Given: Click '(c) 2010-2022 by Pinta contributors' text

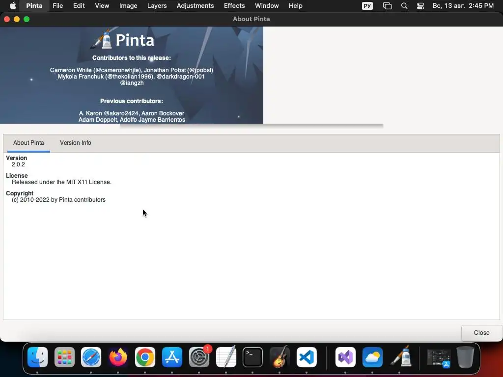Looking at the screenshot, I should tap(59, 200).
